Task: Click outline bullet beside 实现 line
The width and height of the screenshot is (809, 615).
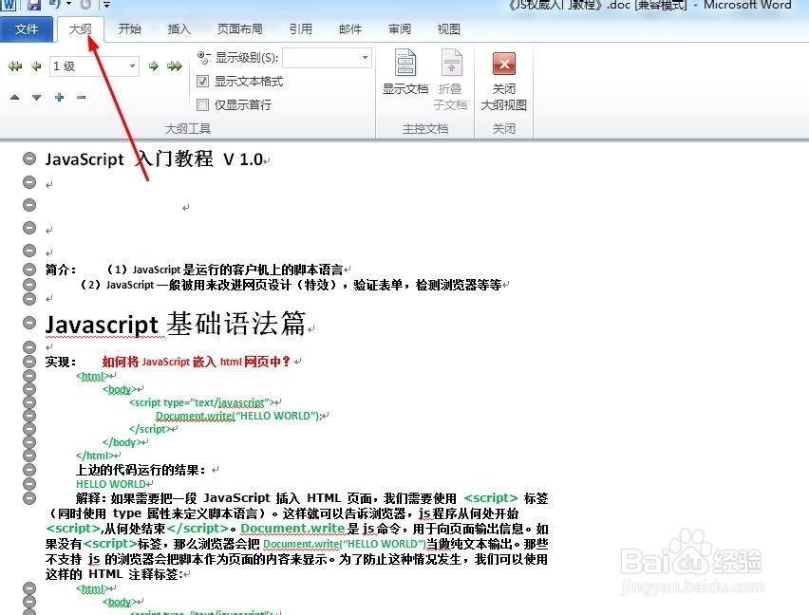Action: [x=29, y=362]
